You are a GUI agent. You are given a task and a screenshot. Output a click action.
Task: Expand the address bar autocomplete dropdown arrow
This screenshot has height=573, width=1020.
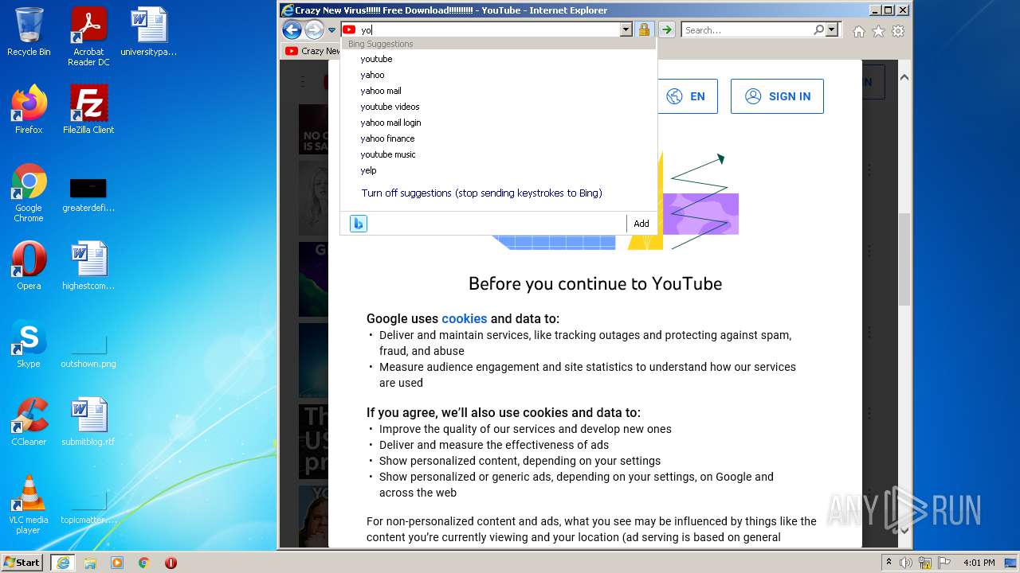pyautogui.click(x=626, y=30)
